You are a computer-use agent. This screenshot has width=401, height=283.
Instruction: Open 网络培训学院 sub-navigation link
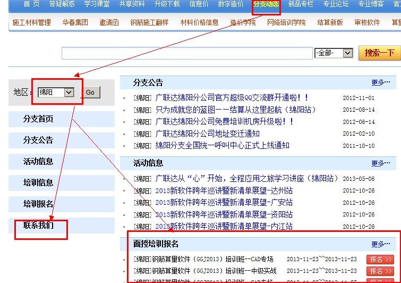pyautogui.click(x=286, y=22)
